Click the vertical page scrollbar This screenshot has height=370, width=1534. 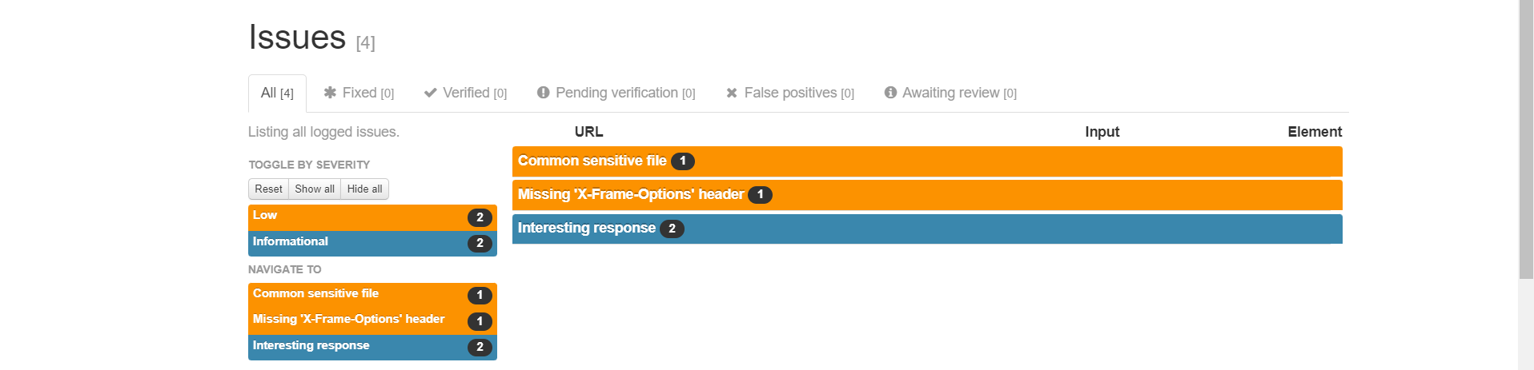click(1526, 140)
